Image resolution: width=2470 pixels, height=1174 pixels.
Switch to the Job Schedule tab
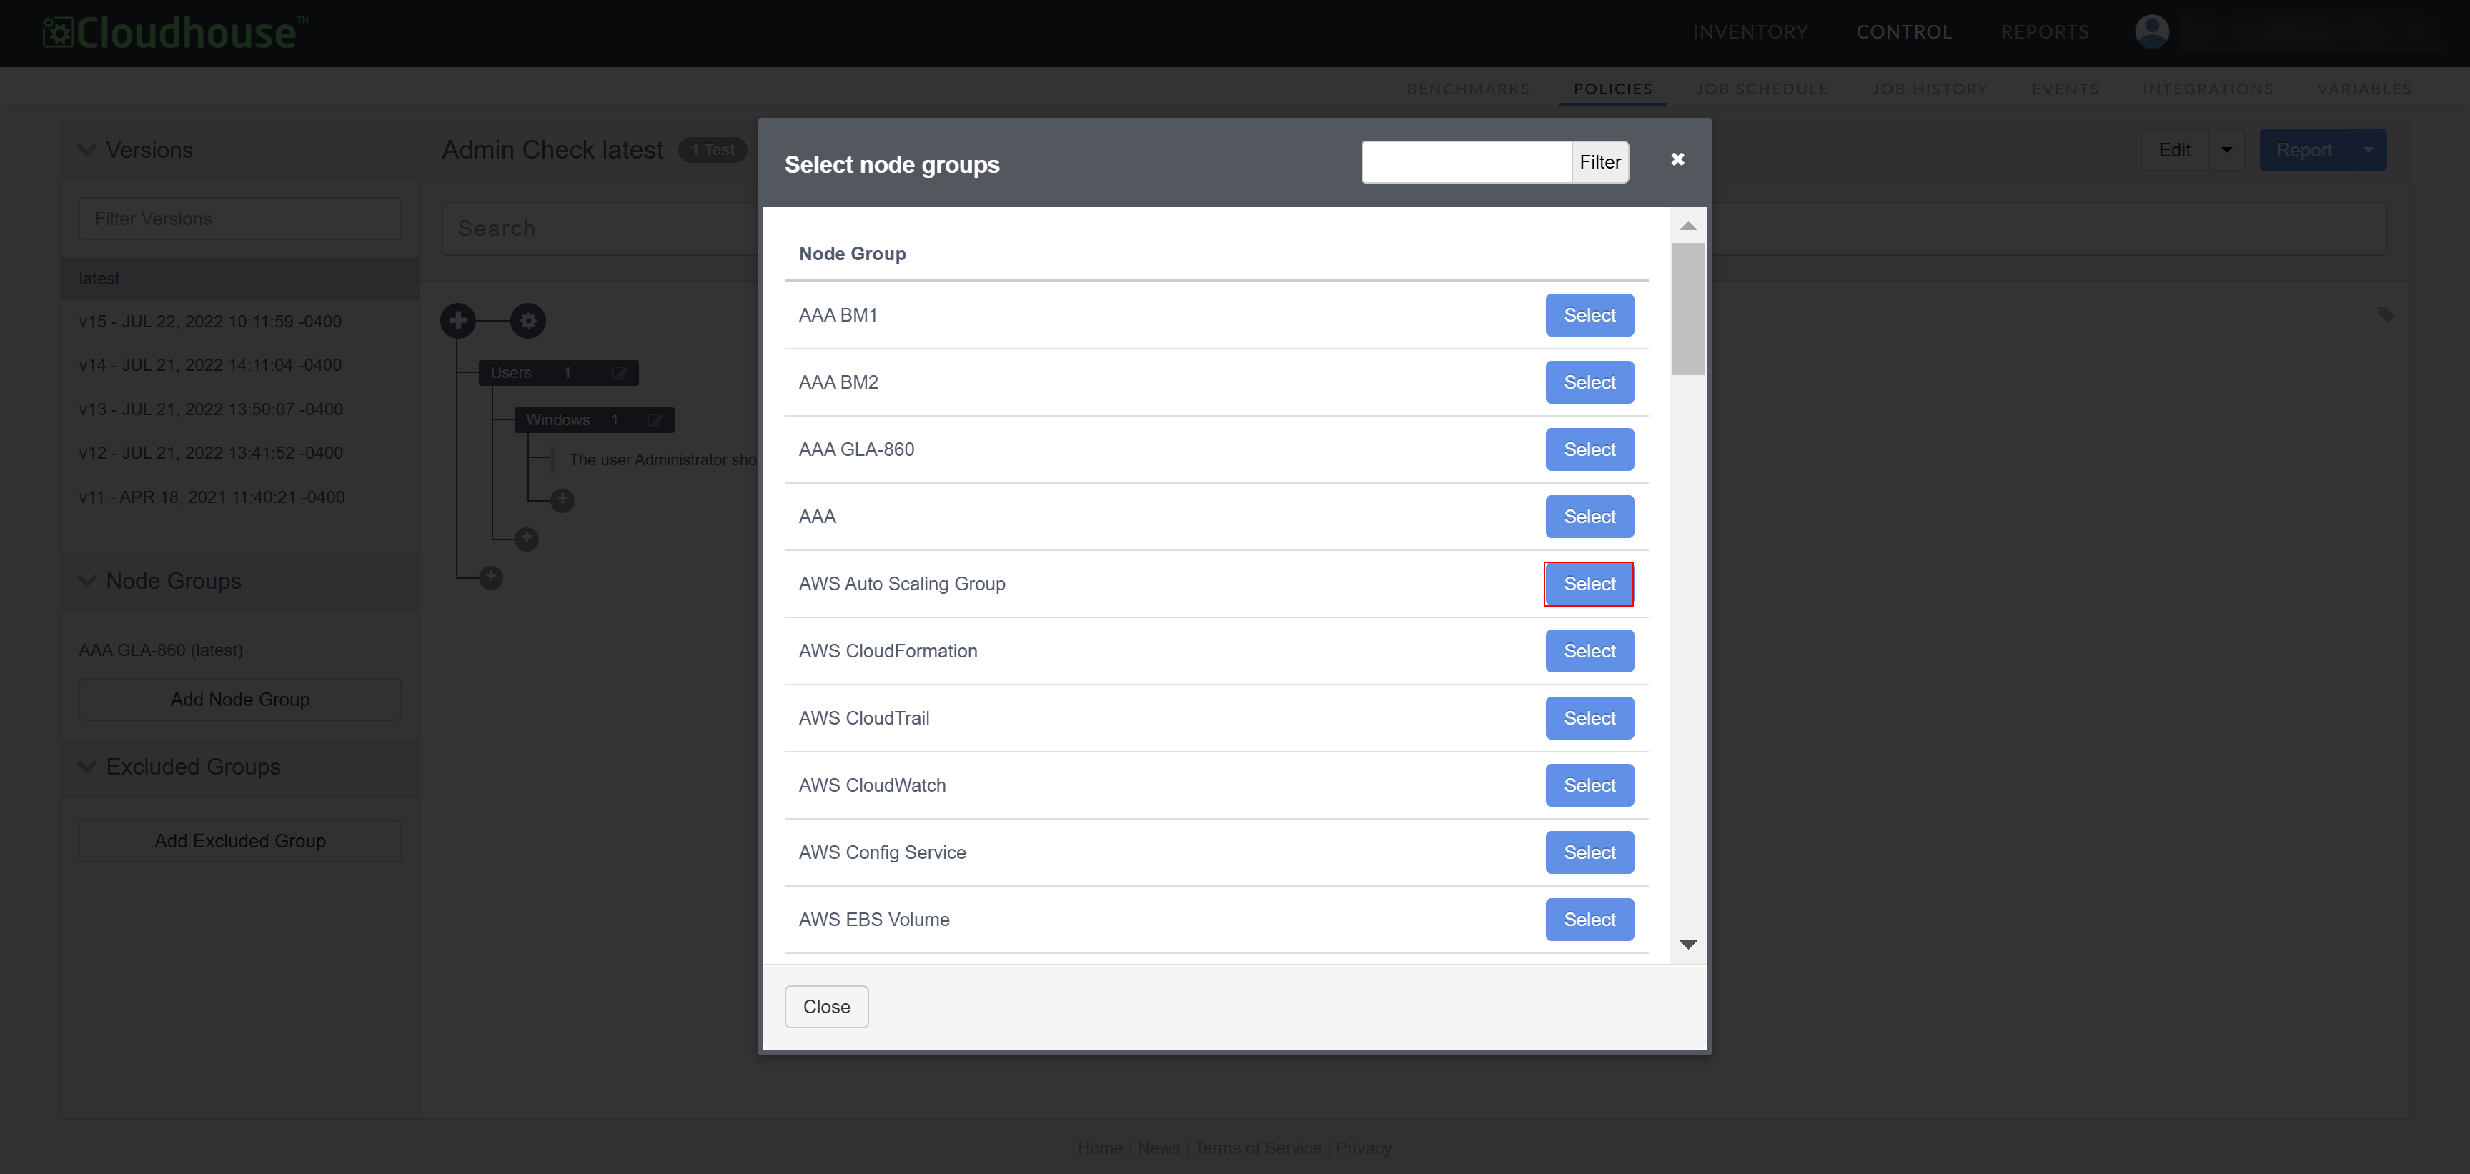coord(1762,88)
